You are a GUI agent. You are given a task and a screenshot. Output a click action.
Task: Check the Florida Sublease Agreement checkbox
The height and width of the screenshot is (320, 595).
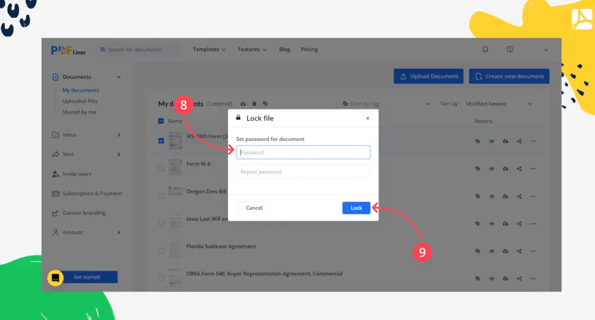[161, 250]
